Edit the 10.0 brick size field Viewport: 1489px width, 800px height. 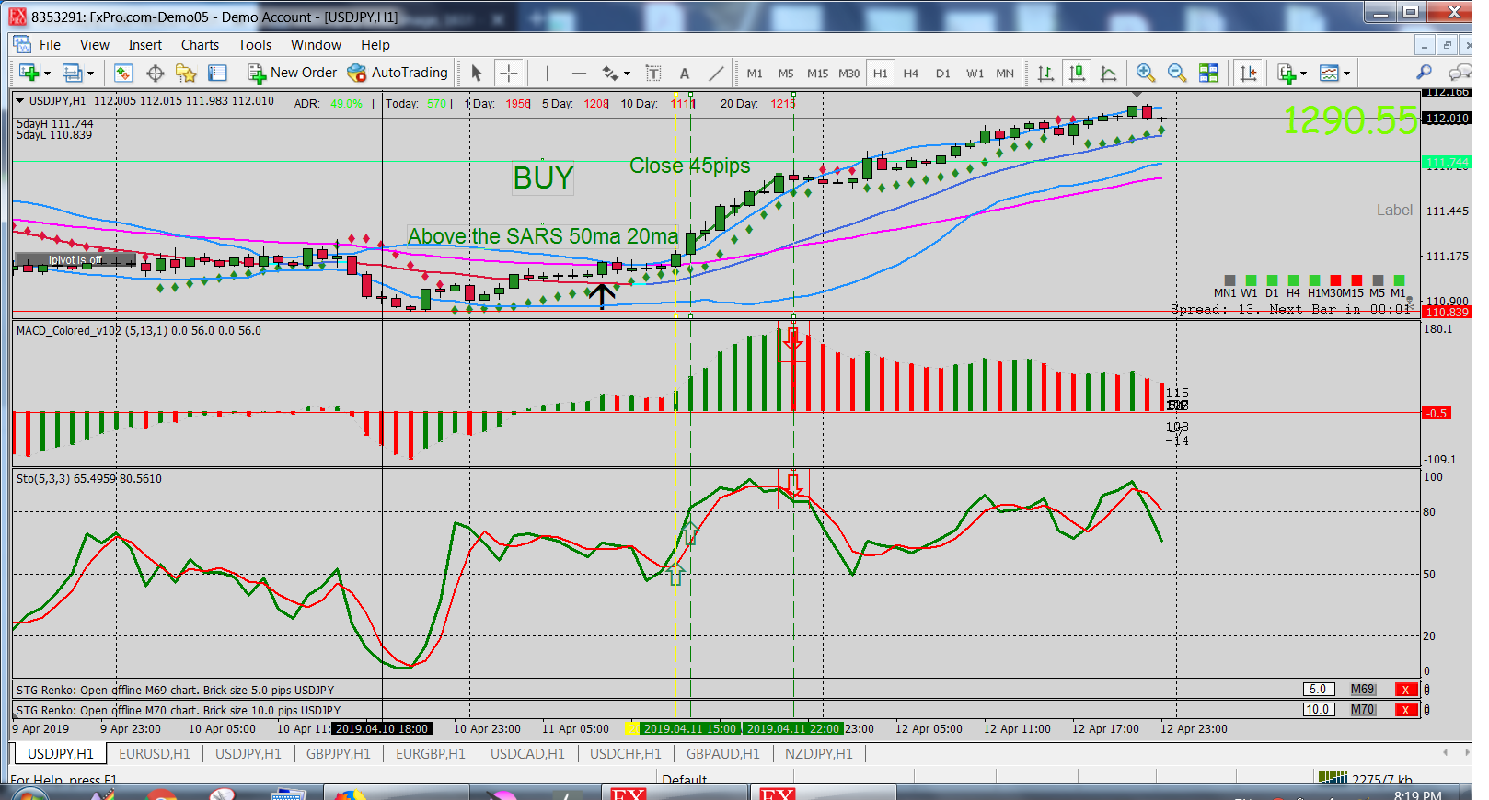[1318, 710]
